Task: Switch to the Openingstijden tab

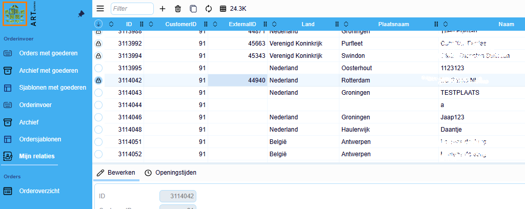Action: pos(170,173)
